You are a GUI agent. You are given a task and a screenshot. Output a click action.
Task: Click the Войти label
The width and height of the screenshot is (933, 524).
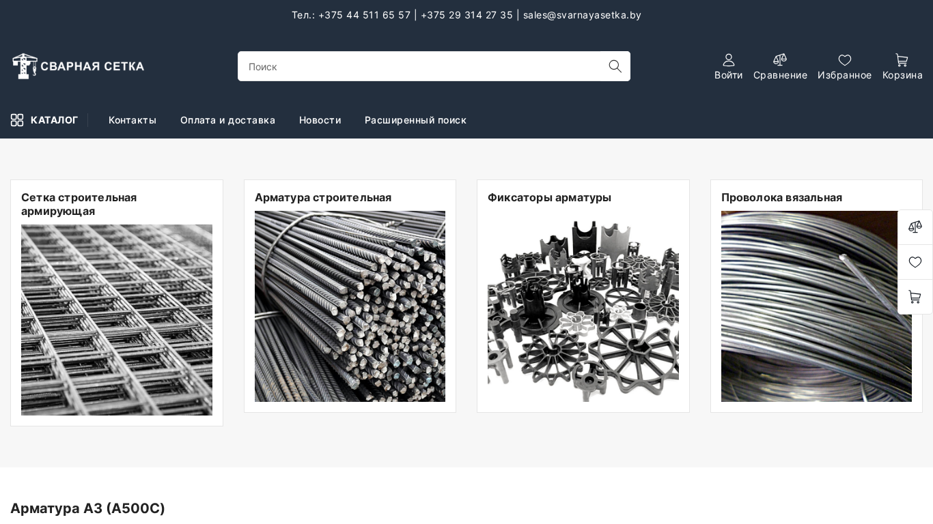click(728, 75)
